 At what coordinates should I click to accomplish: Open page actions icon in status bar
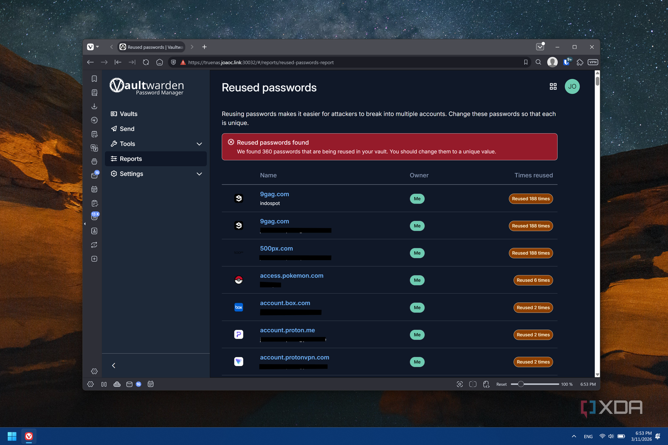pos(486,384)
